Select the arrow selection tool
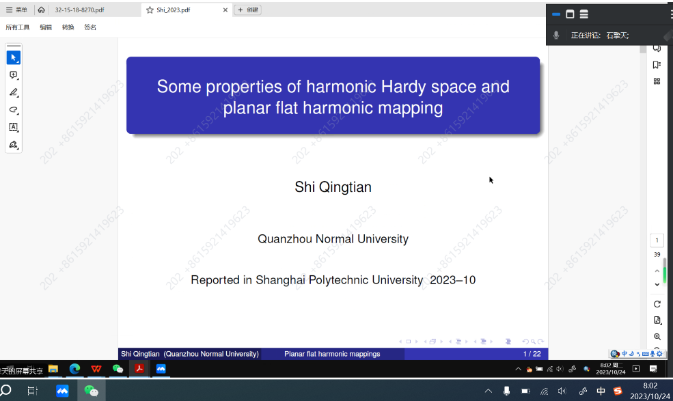The width and height of the screenshot is (673, 401). click(x=13, y=58)
